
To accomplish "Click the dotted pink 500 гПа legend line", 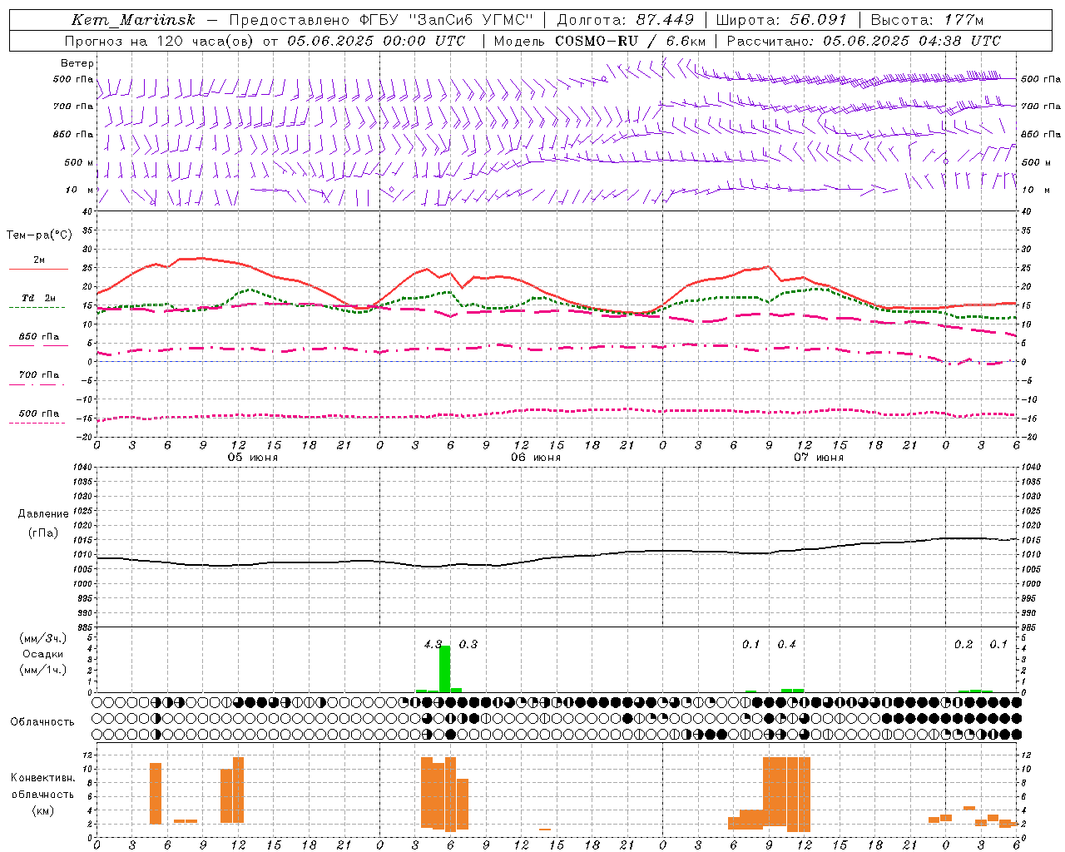I will pyautogui.click(x=37, y=423).
